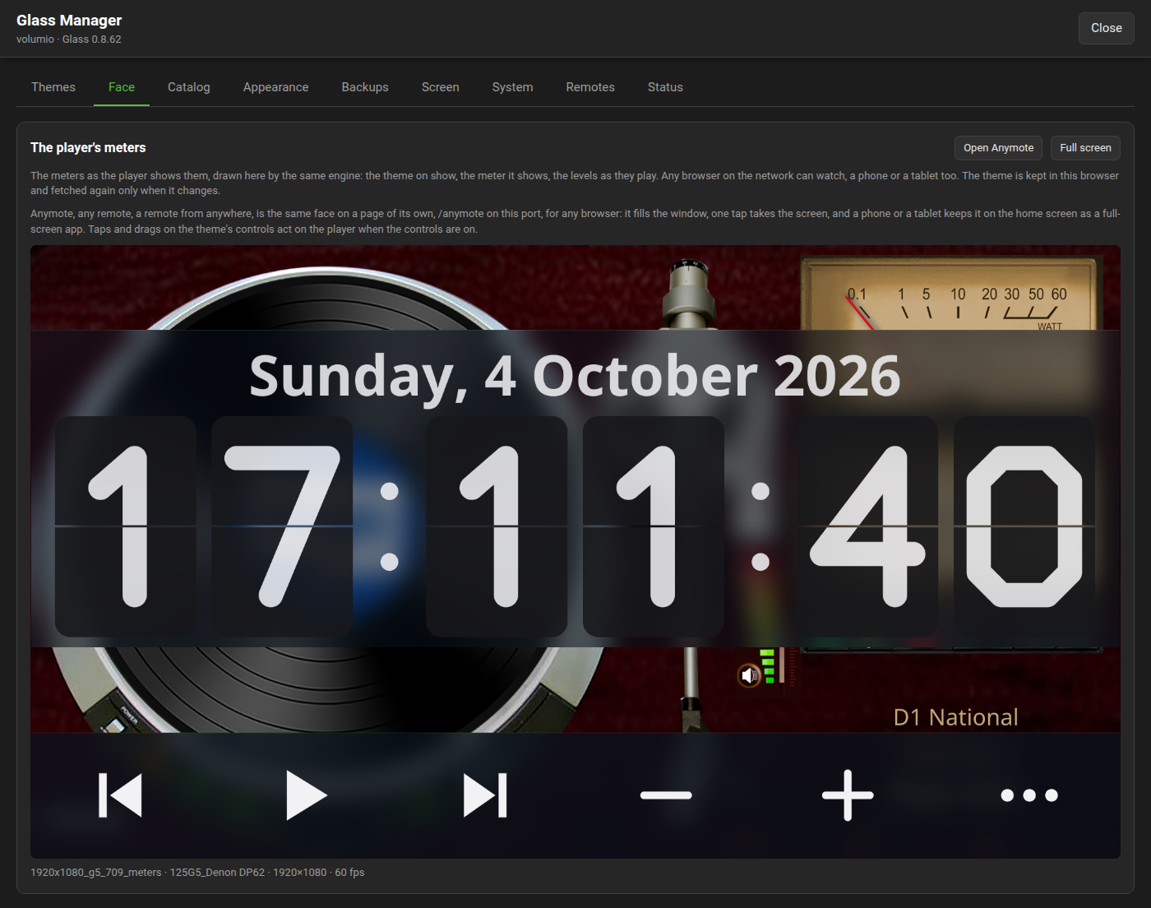View the Status tab
The width and height of the screenshot is (1151, 908).
click(665, 87)
